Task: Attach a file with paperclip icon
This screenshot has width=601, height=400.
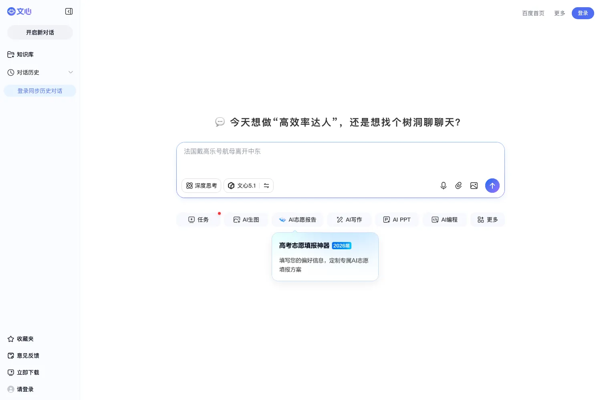Action: (x=459, y=186)
